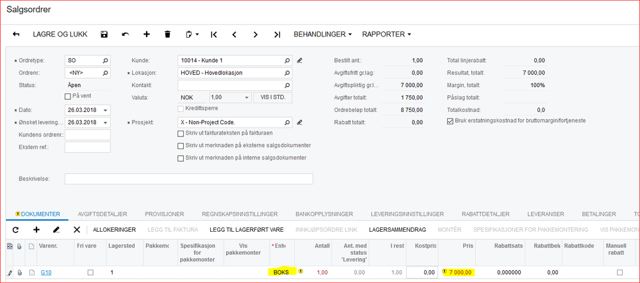The image size is (640, 283).
Task: Open the BEHANDLINGER dropdown menu
Action: pyautogui.click(x=323, y=34)
